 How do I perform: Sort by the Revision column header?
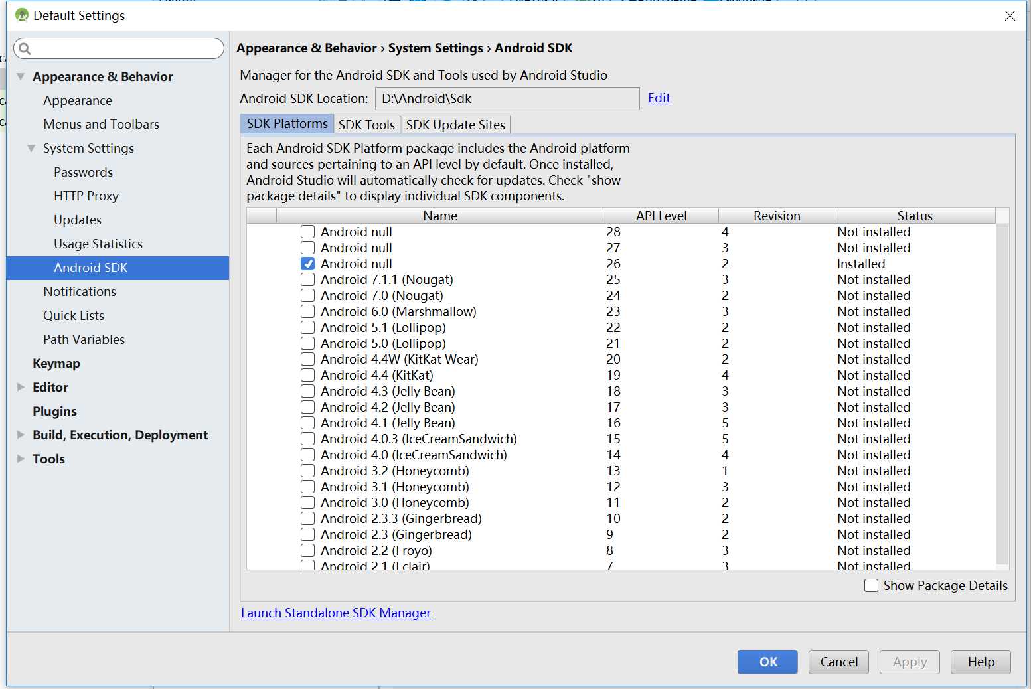coord(776,216)
